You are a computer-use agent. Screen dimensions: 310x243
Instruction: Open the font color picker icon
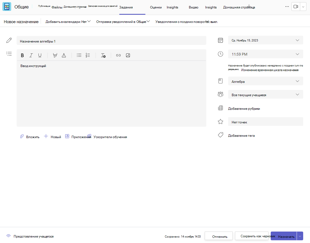point(64,56)
